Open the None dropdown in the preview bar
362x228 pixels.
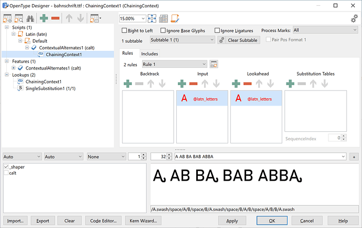(x=107, y=157)
